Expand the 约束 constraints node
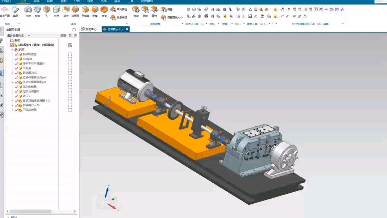 pos(12,50)
